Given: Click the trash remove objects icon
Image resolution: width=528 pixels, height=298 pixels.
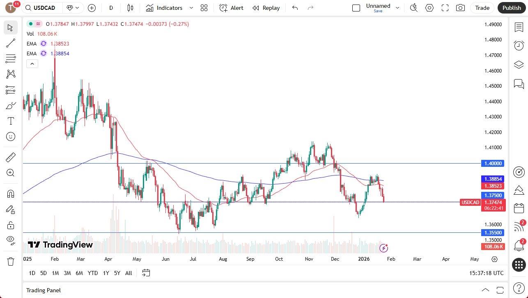Looking at the screenshot, I should pos(10,261).
